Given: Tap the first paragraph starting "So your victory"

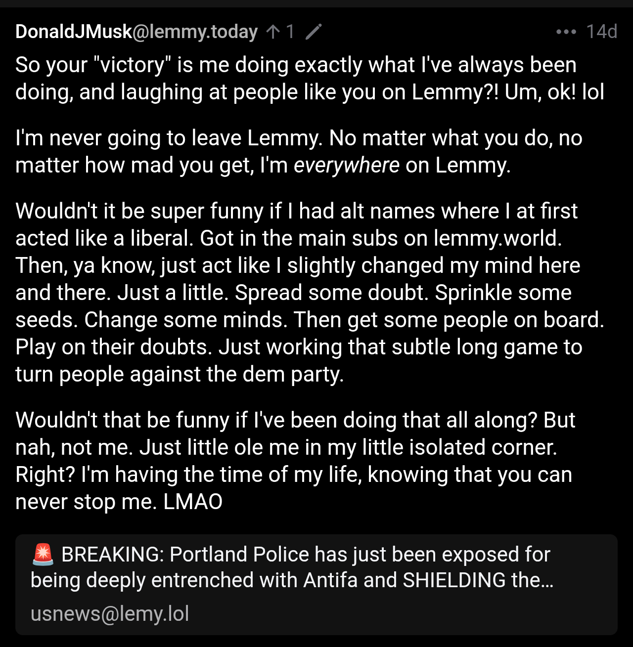Looking at the screenshot, I should [x=310, y=79].
